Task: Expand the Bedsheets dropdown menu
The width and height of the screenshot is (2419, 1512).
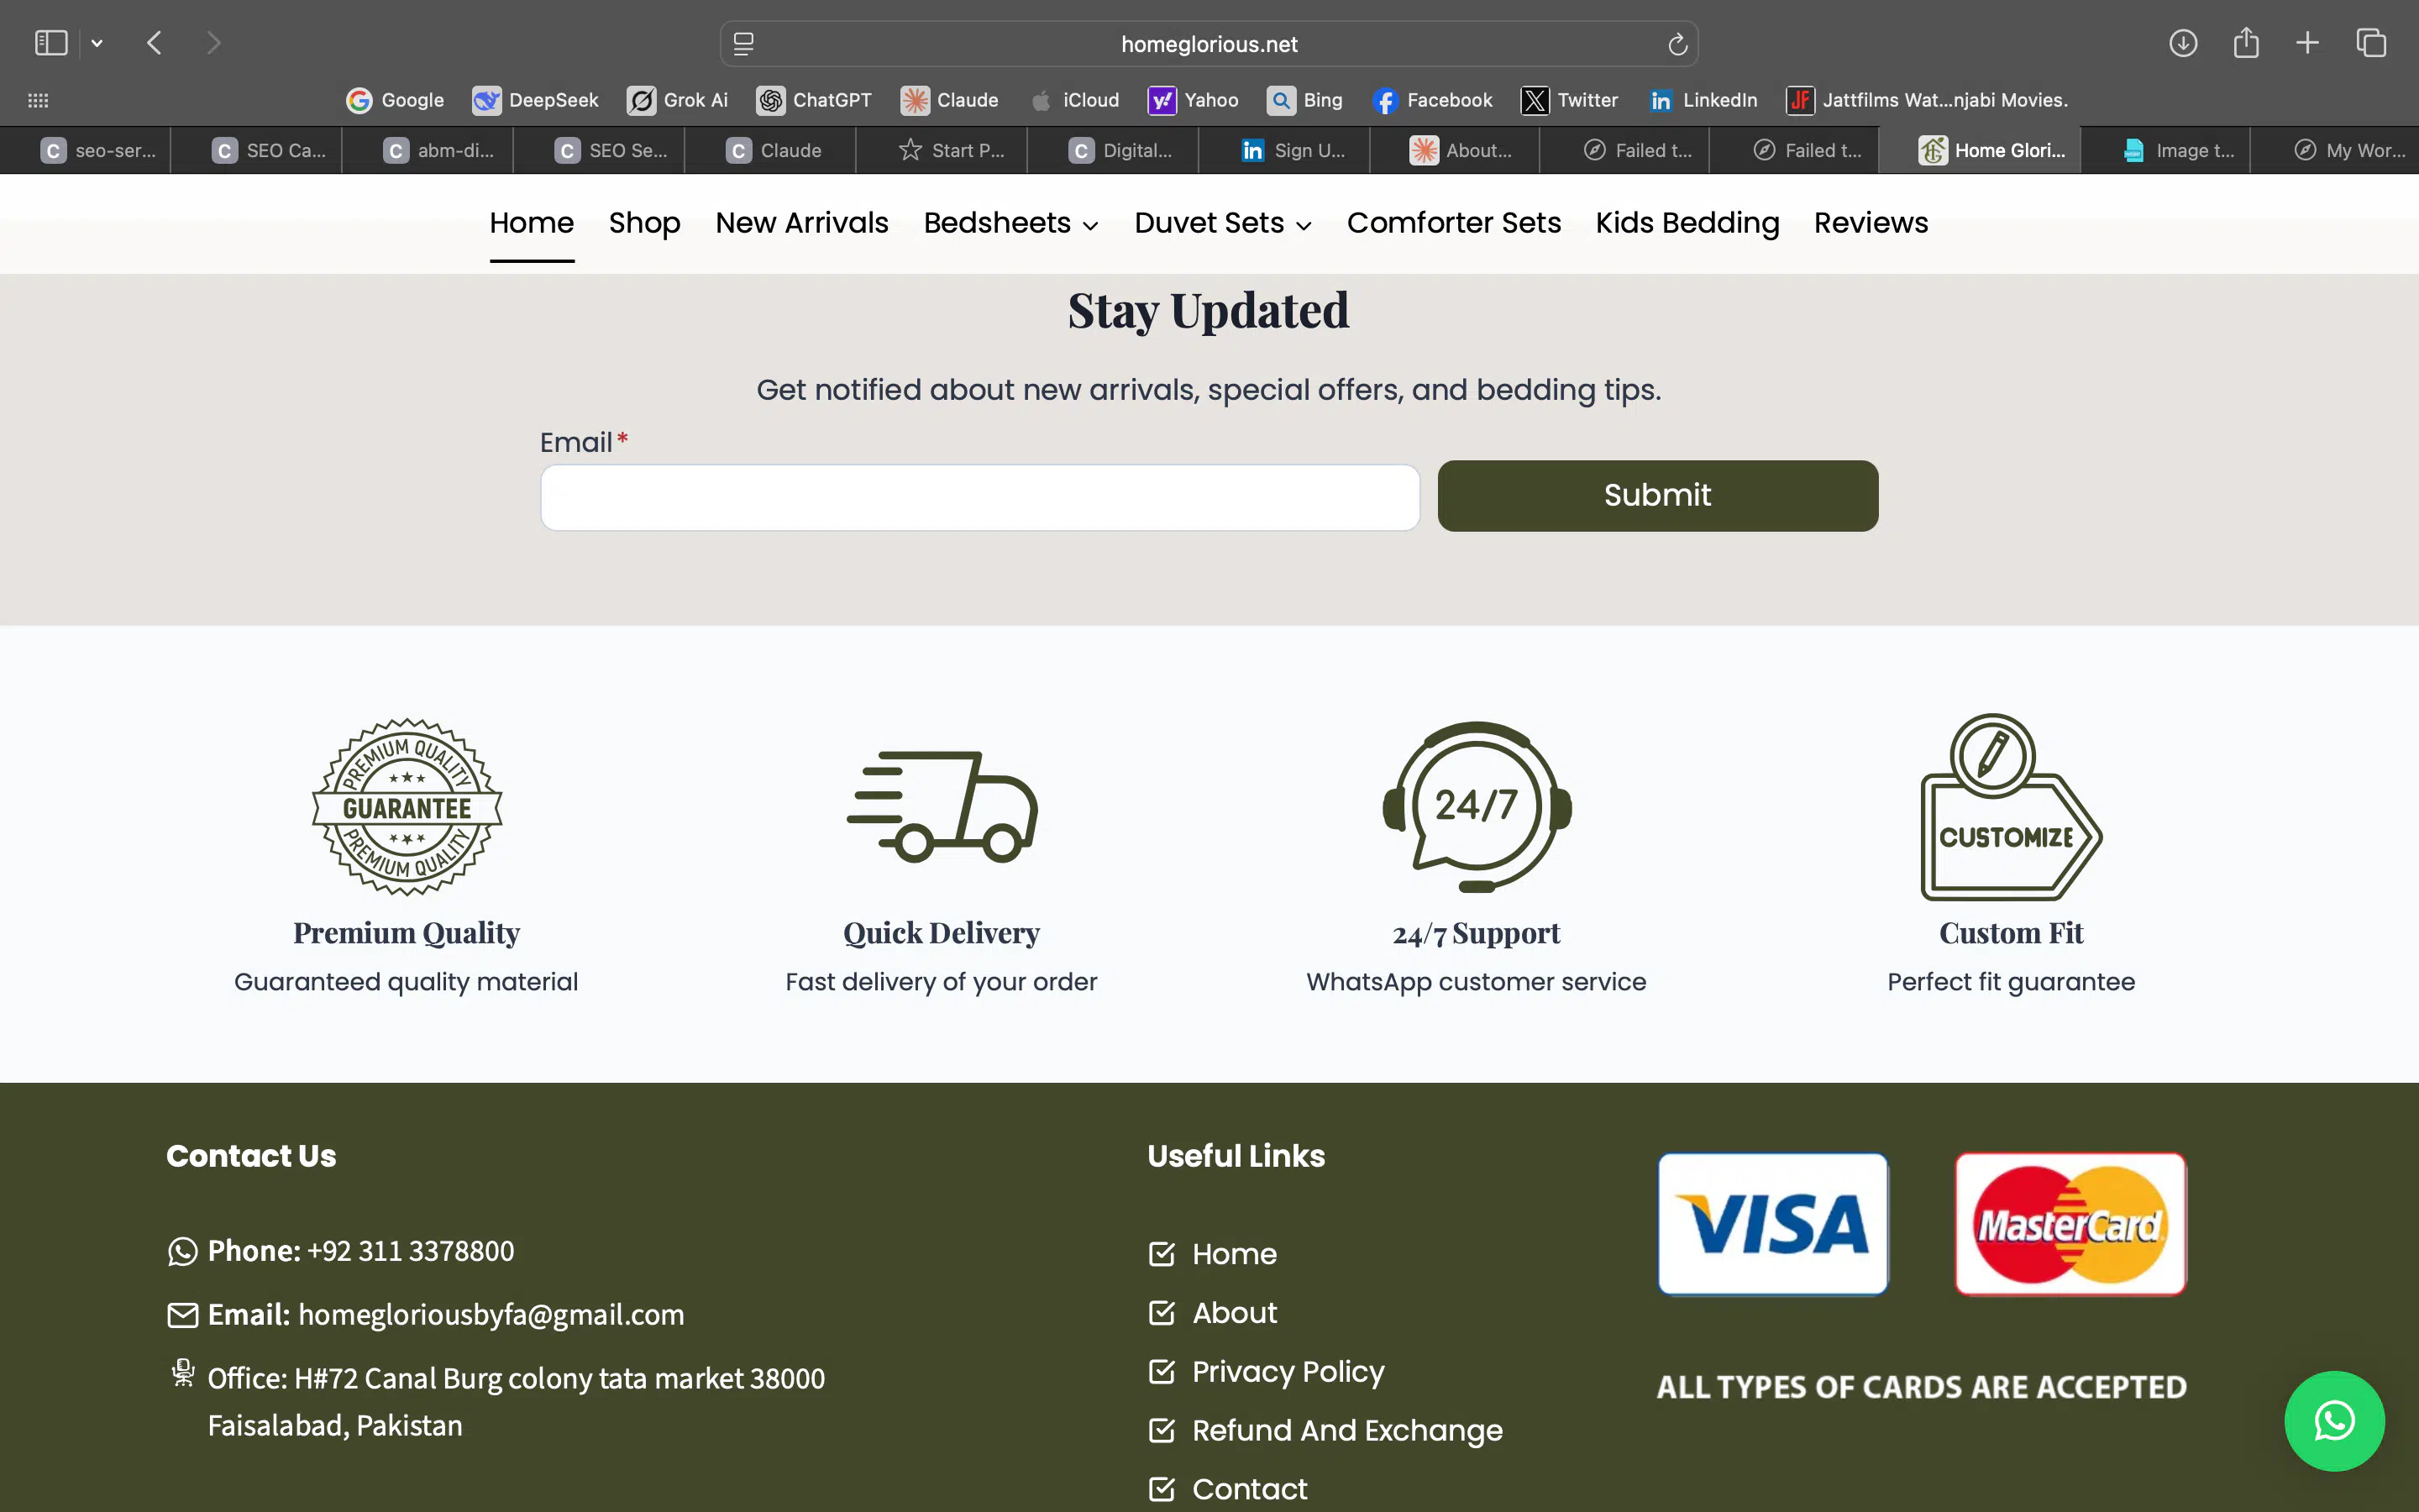Action: coord(1010,223)
